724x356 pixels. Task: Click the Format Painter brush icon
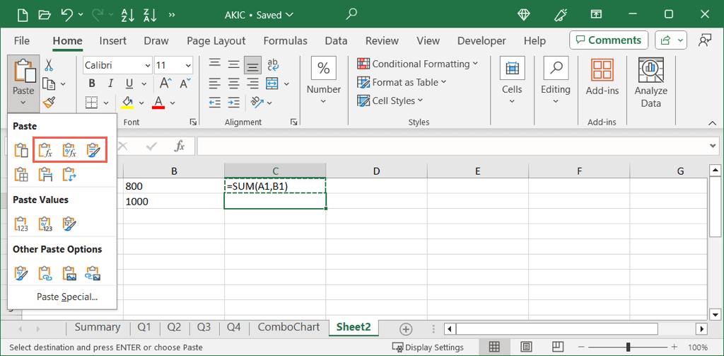coord(49,103)
